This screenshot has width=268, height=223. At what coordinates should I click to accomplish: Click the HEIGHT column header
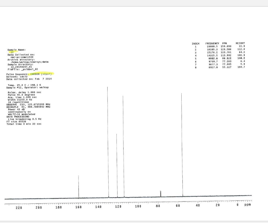click(241, 43)
